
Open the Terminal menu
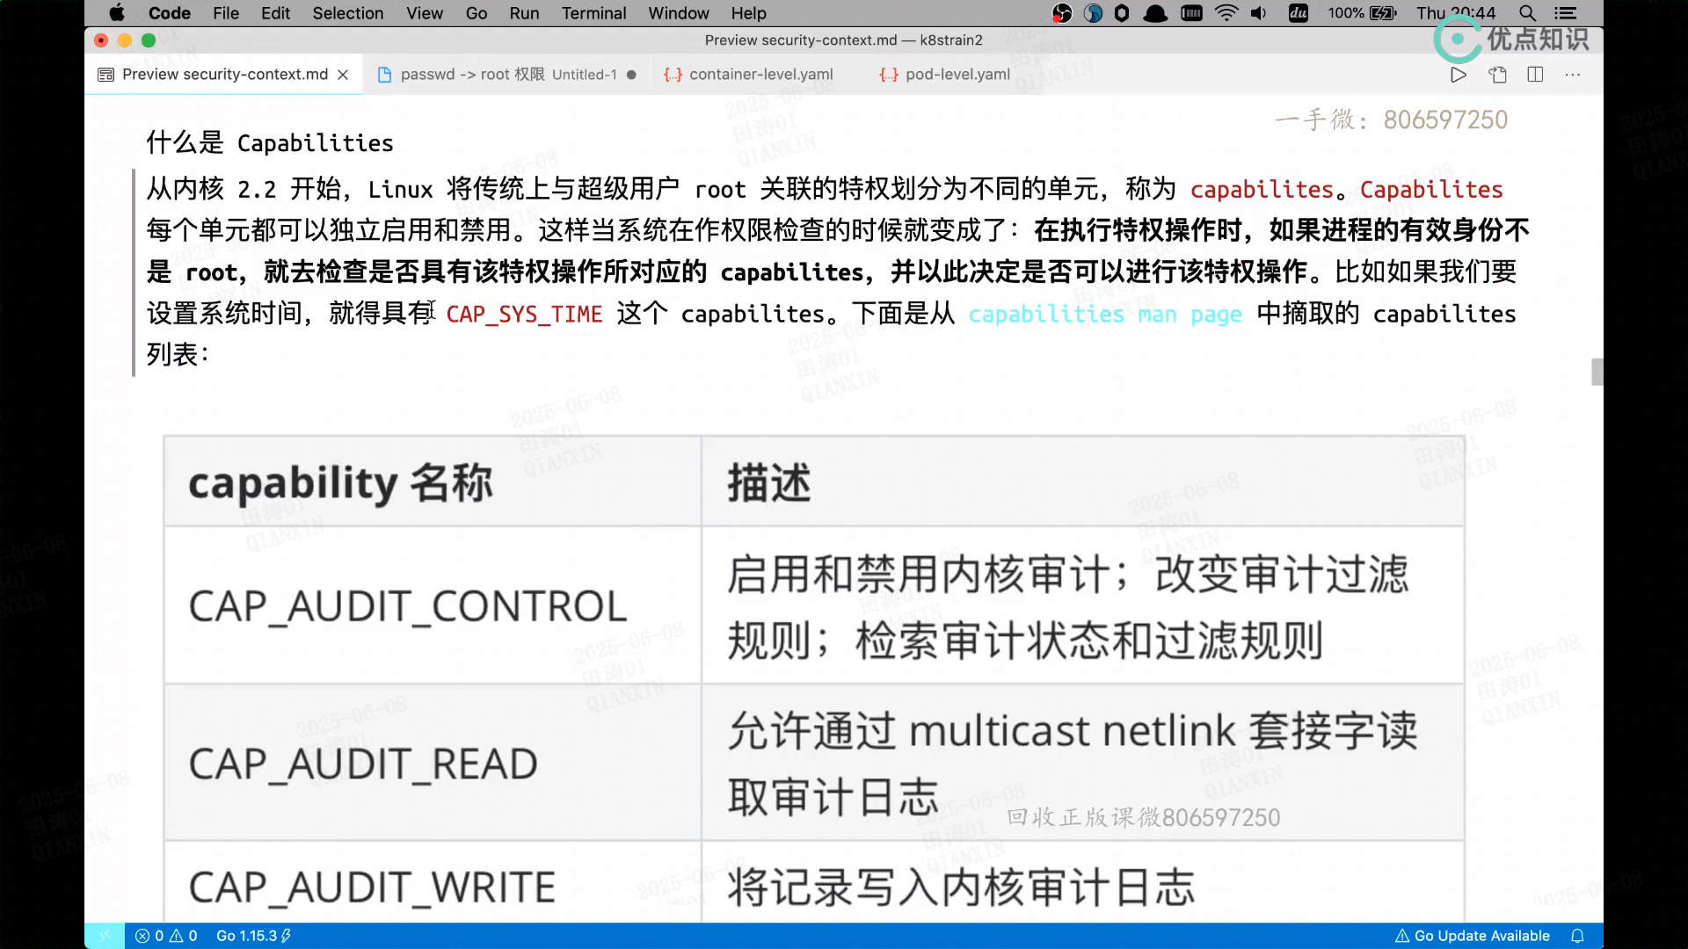click(593, 13)
